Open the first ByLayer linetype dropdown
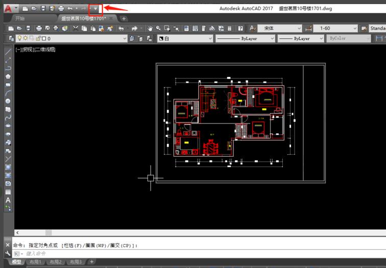The image size is (386, 268). tap(245, 38)
